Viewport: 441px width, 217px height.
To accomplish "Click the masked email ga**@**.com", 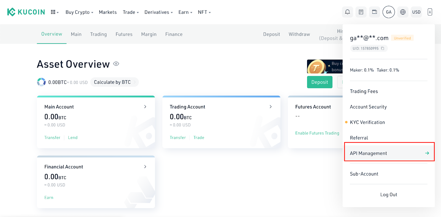I will point(369,38).
